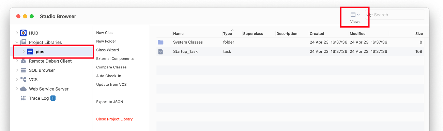
Task: Choose Compare Classes
Action: 111,67
